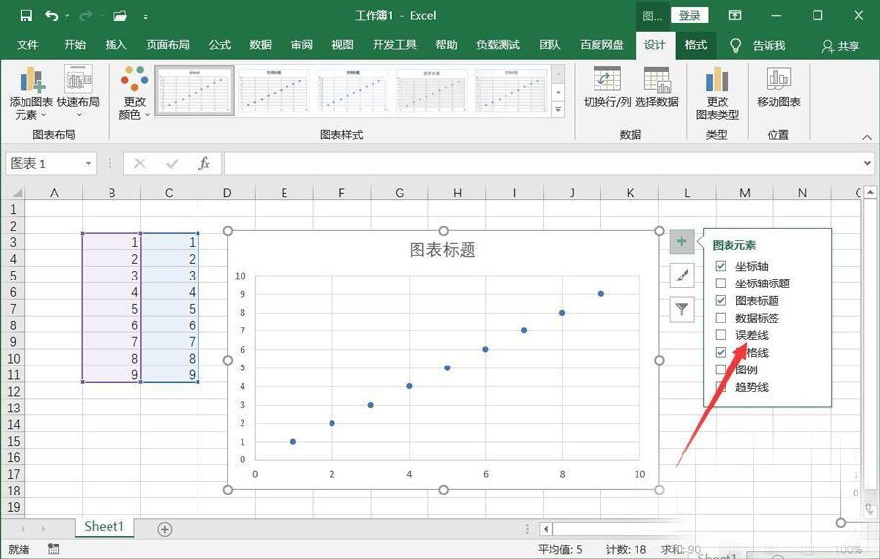The width and height of the screenshot is (880, 559).
Task: Click the 移动图表 icon
Action: pos(778,81)
